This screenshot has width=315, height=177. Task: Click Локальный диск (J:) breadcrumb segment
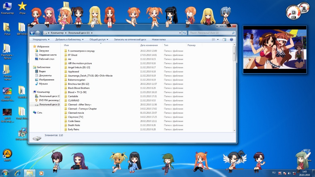coord(79,33)
